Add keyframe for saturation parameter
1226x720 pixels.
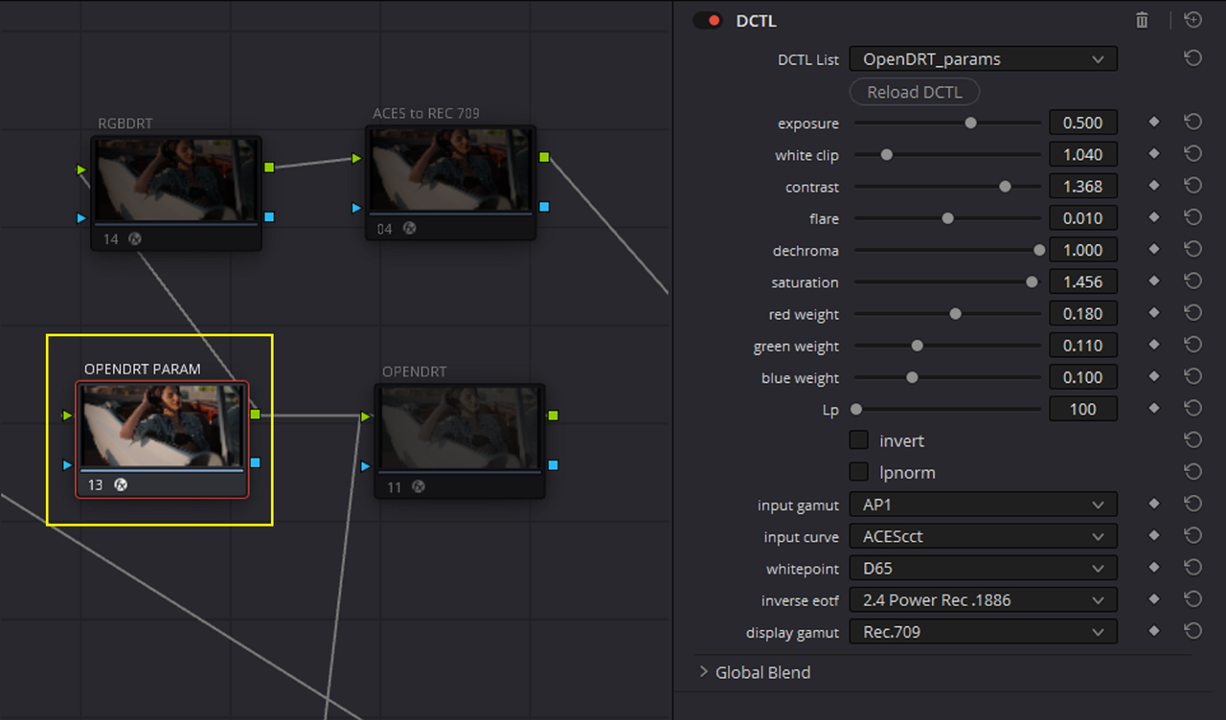point(1154,281)
